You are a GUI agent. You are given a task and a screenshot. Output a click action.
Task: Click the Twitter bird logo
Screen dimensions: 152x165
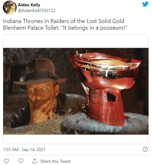[145, 4]
